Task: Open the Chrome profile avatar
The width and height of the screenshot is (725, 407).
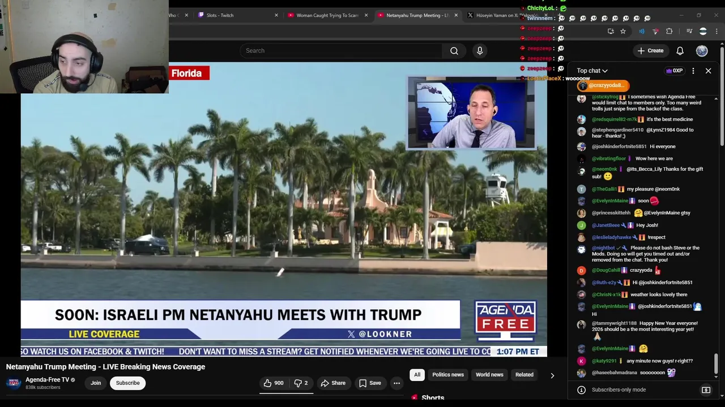Action: coord(703,31)
